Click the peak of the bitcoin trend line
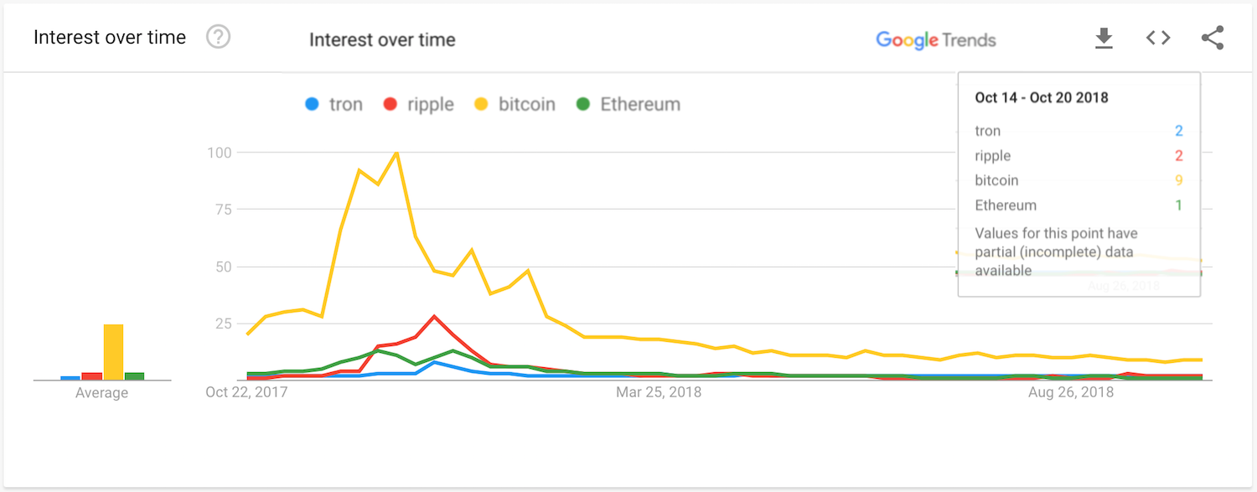 (x=397, y=153)
